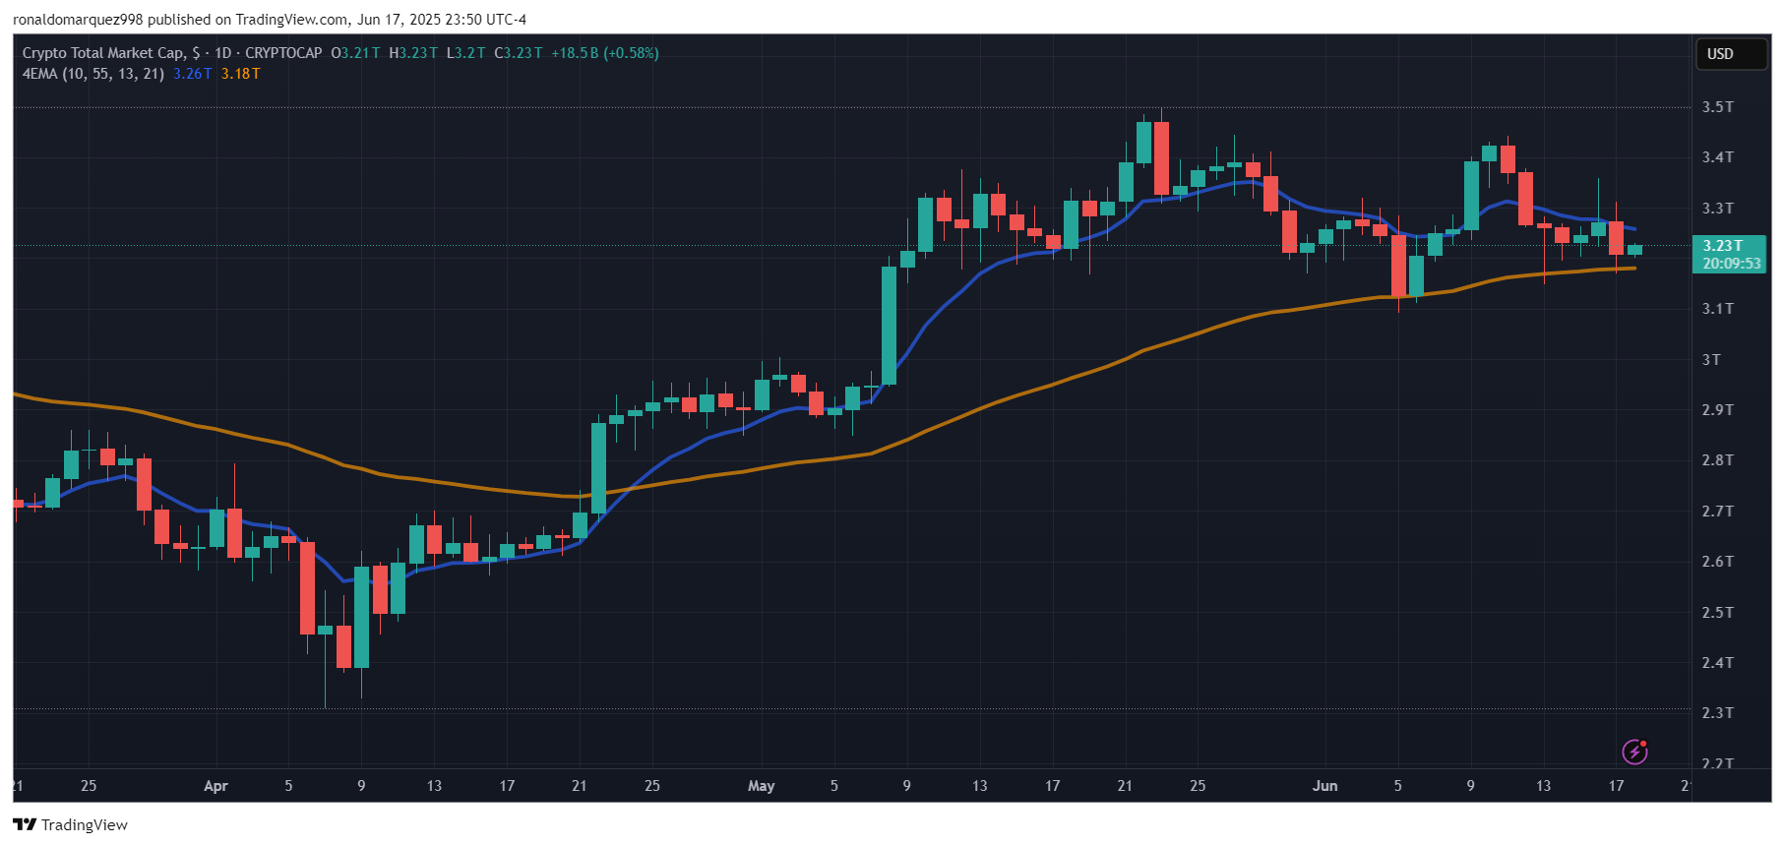Viewport: 1785px width, 846px height.
Task: Click the Crypto Total Market Cap title
Action: pos(102,53)
